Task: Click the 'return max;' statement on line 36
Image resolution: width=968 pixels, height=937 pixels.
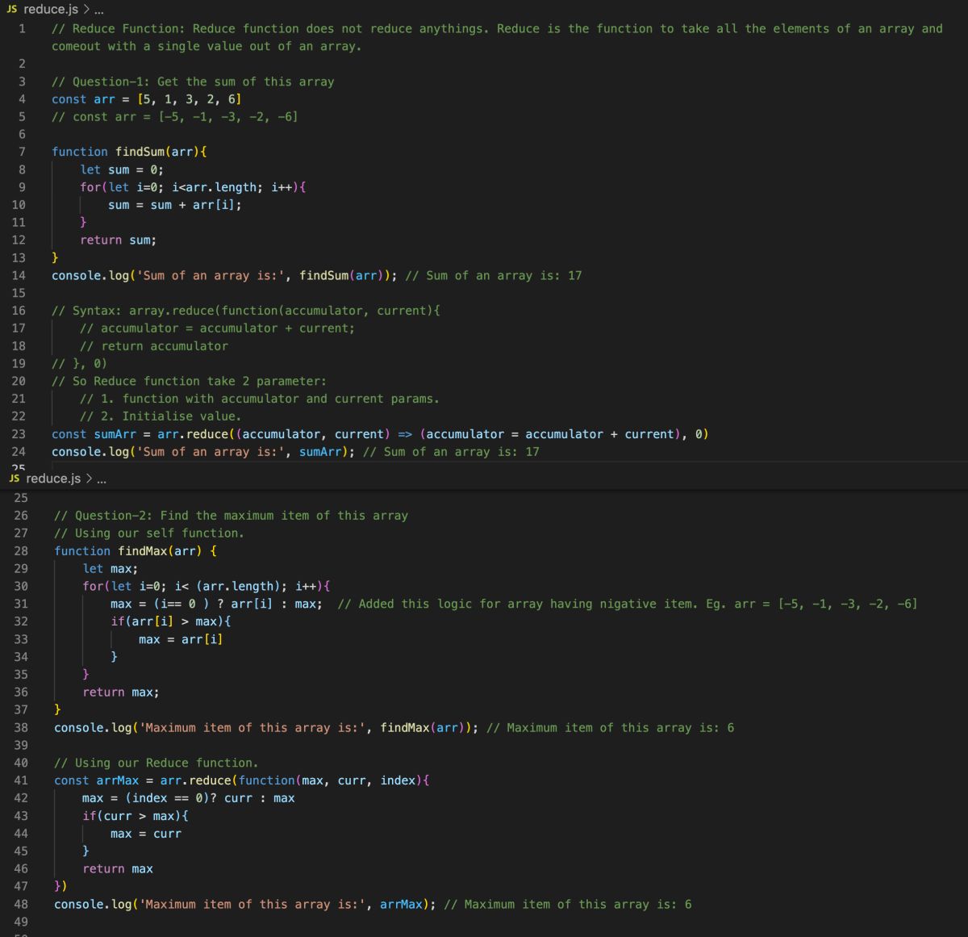Action: click(121, 692)
